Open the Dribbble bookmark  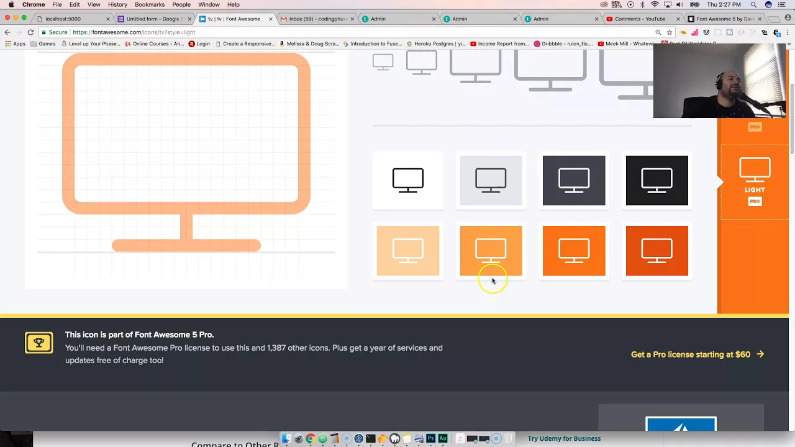[x=563, y=43]
